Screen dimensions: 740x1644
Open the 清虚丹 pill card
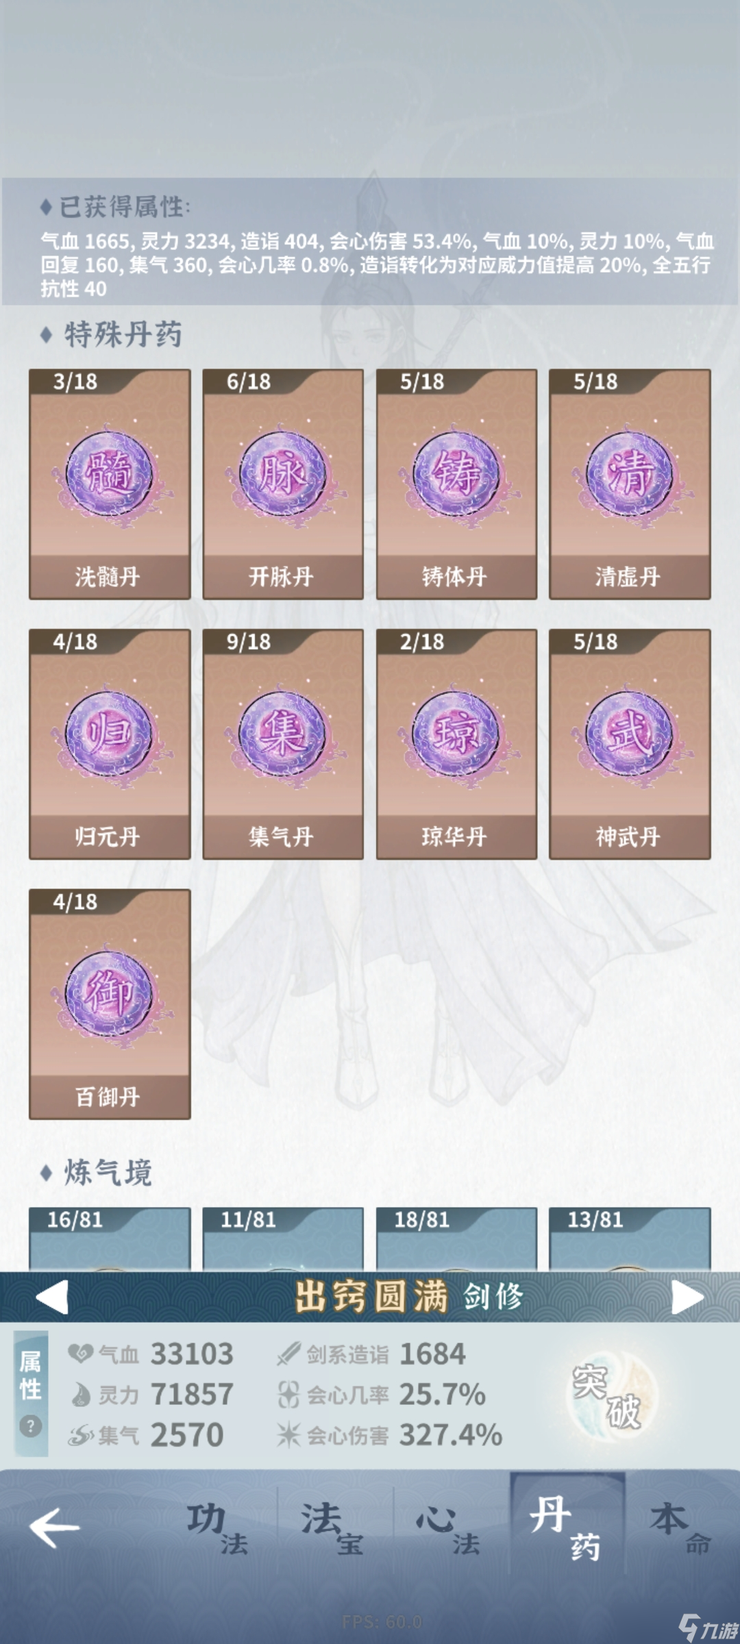[x=630, y=484]
